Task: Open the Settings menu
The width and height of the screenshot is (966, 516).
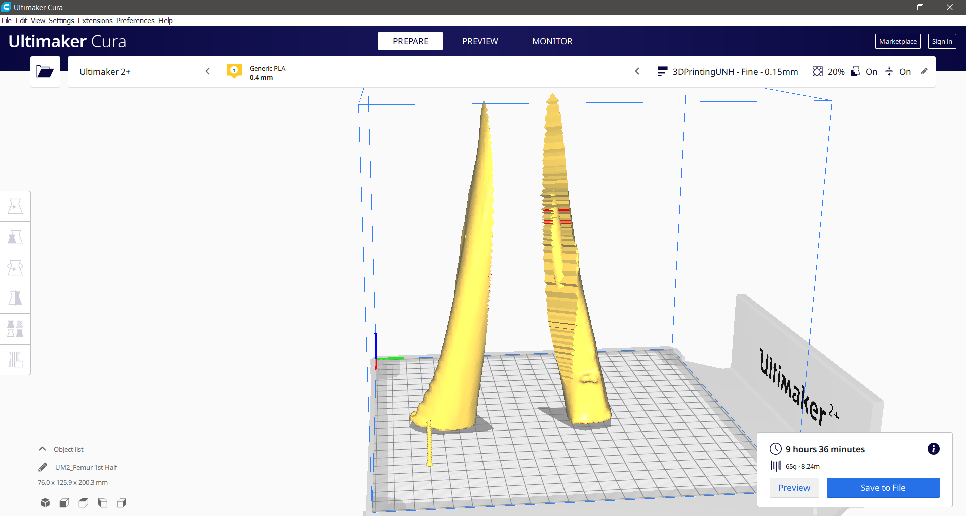Action: [x=61, y=21]
